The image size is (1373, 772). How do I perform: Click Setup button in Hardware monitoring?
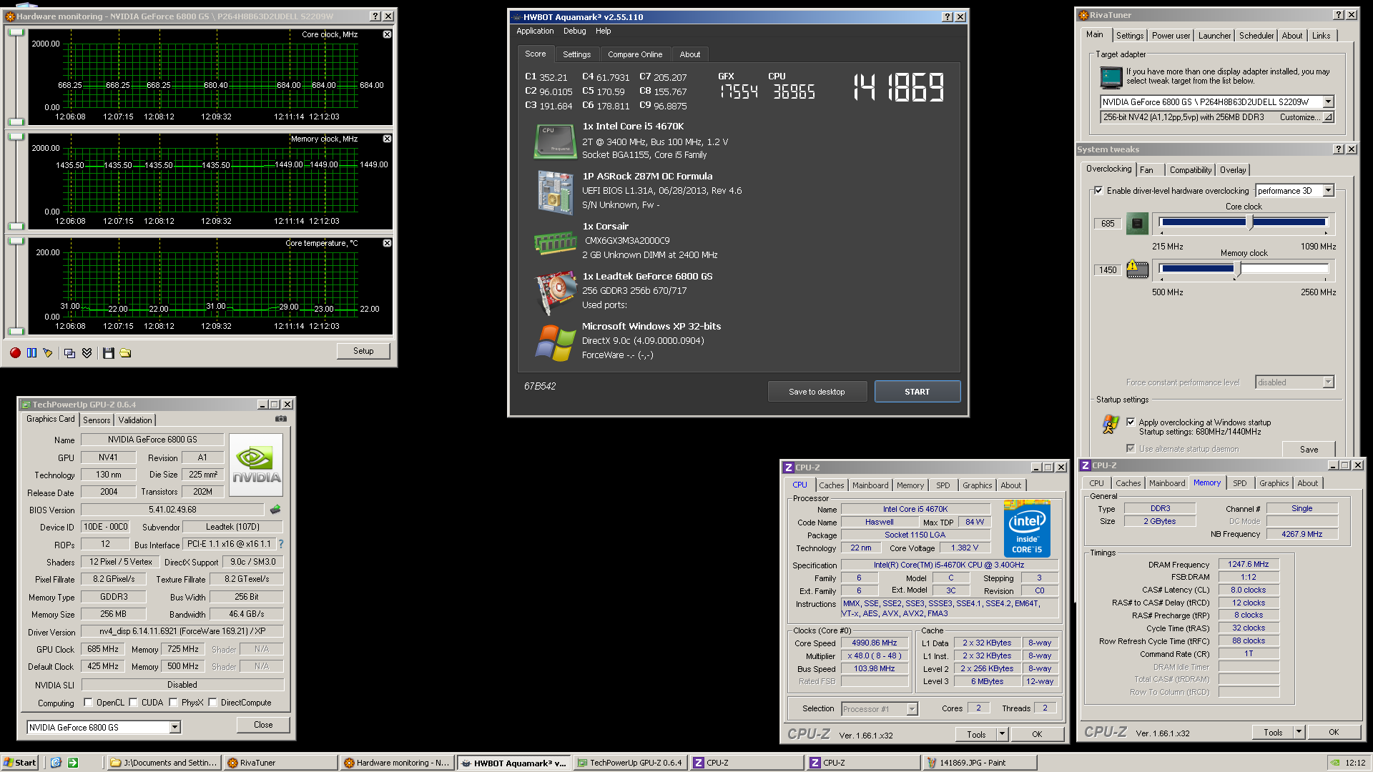(363, 351)
